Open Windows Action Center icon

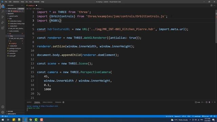(x=213, y=120)
